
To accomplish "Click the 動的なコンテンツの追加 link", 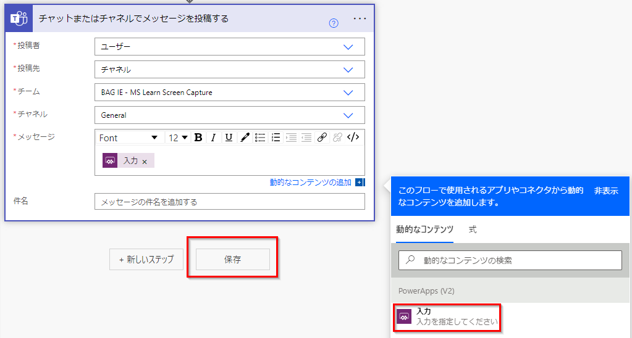I will click(x=310, y=183).
